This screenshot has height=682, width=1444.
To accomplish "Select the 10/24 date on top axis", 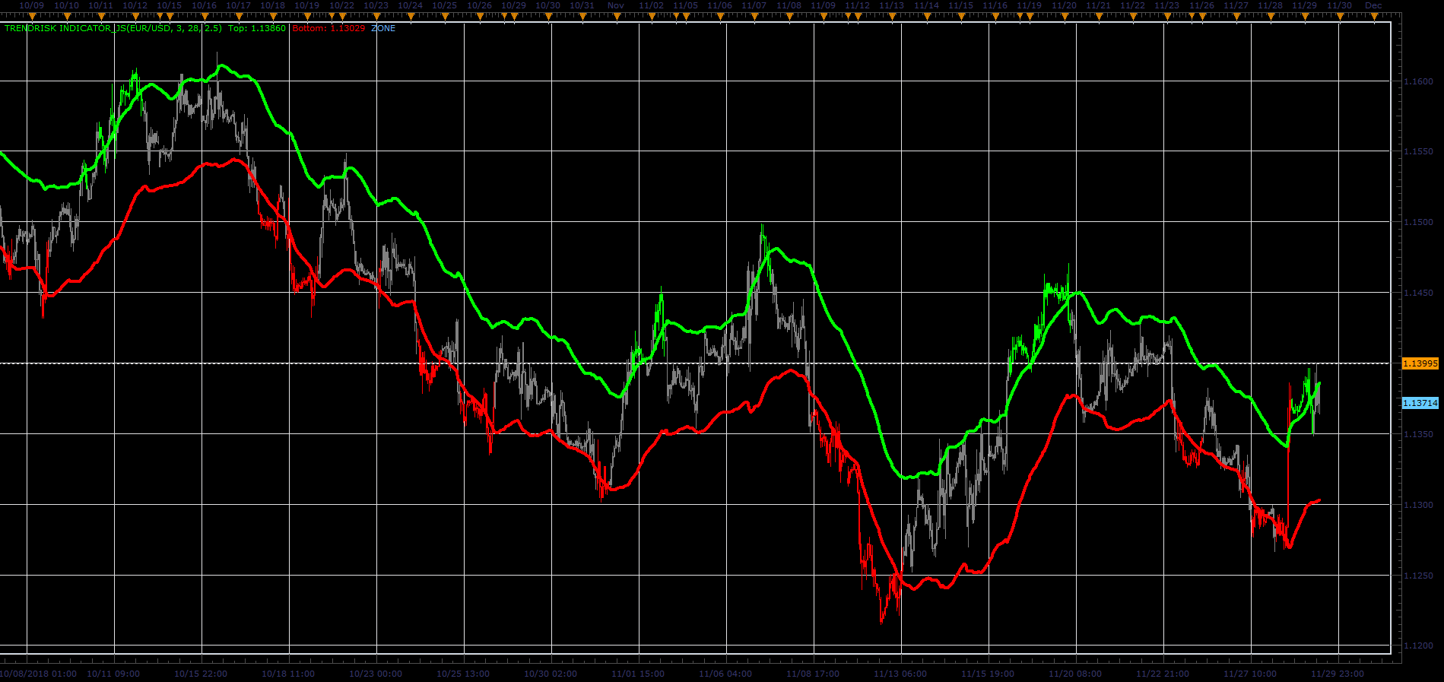I will point(410,5).
